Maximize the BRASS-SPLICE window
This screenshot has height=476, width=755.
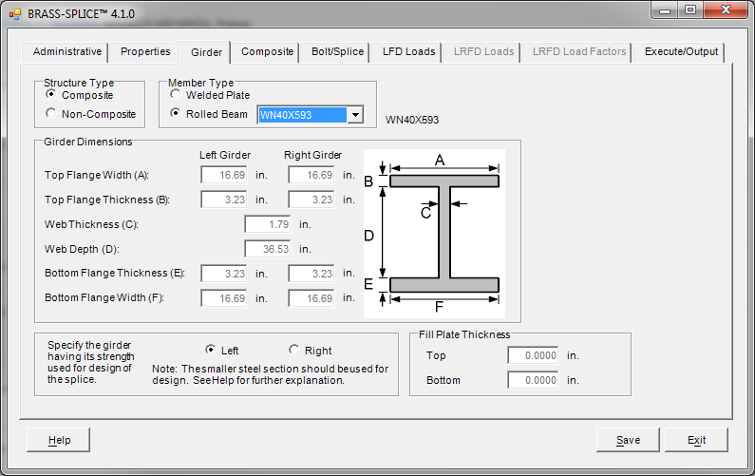point(690,10)
